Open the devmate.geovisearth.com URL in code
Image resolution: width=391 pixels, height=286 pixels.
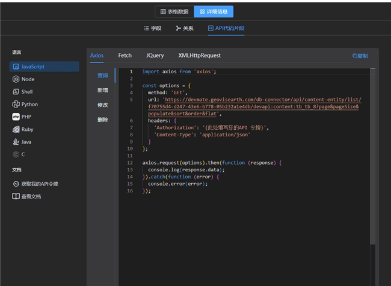coord(254,106)
